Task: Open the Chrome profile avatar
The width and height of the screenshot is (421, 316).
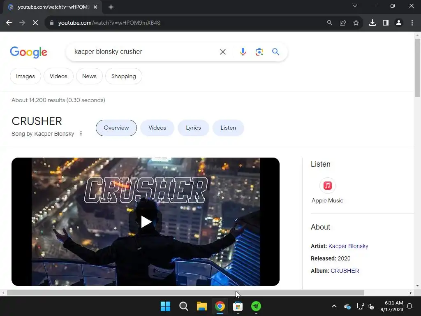Action: [399, 23]
